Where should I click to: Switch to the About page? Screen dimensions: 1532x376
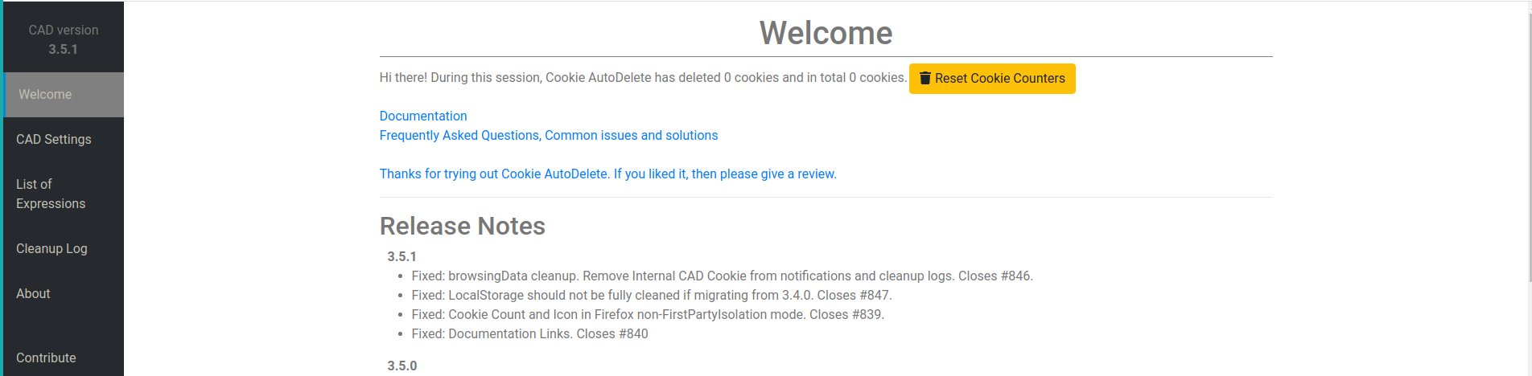33,294
